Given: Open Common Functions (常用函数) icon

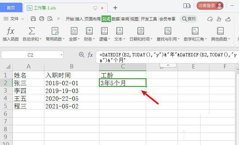Looking at the screenshot, I should tap(55, 31).
